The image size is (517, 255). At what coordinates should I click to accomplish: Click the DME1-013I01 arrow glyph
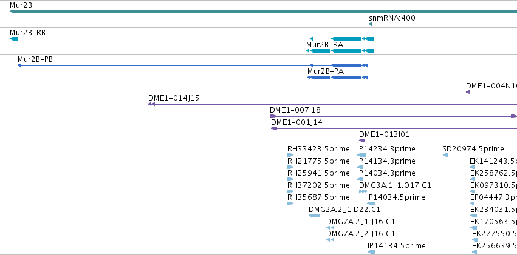tap(362, 141)
